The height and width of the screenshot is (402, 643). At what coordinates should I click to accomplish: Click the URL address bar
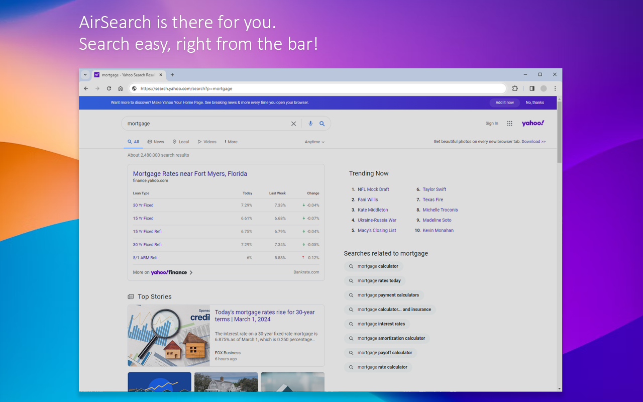[317, 88]
